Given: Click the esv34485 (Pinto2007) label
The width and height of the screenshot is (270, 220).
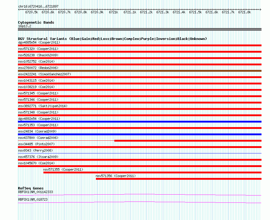Looking at the screenshot, I should pos(36,144).
